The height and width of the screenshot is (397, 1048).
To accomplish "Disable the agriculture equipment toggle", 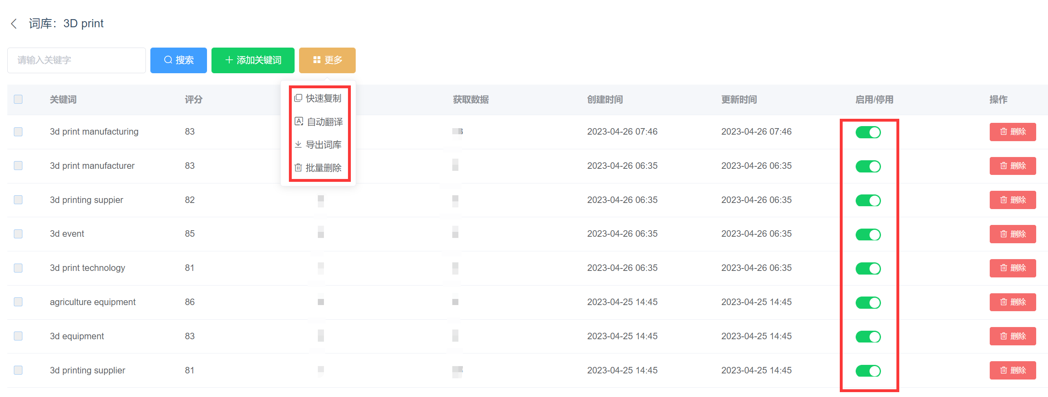I will pyautogui.click(x=868, y=303).
